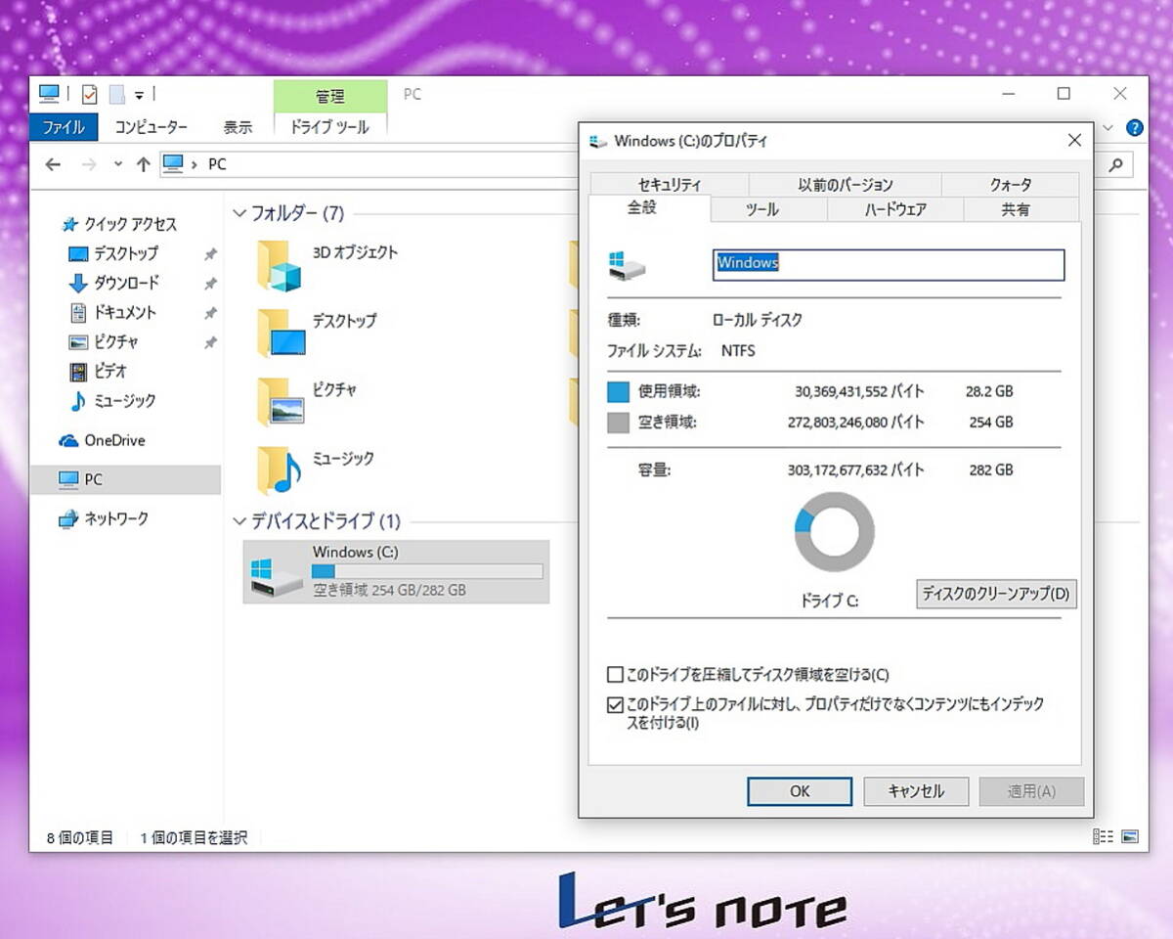The image size is (1173, 939).
Task: Click the pin icon beside ダウンロード
Action: pyautogui.click(x=209, y=284)
